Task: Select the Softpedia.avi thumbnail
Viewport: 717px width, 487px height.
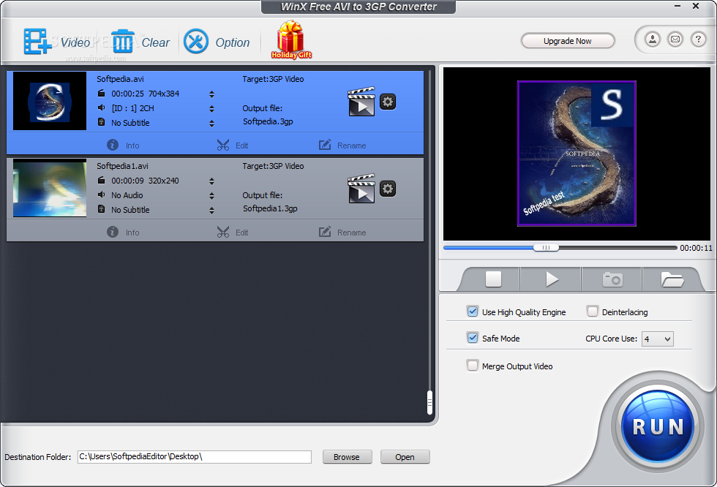Action: point(50,101)
